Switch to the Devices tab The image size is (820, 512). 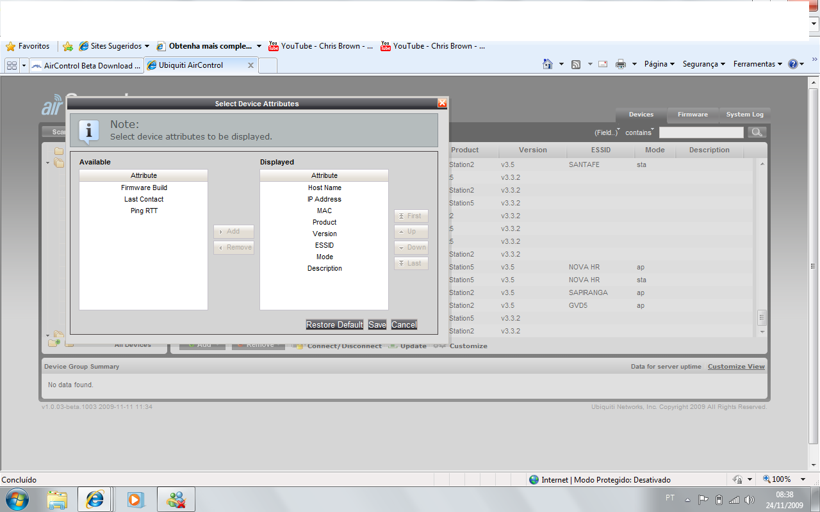(x=641, y=115)
